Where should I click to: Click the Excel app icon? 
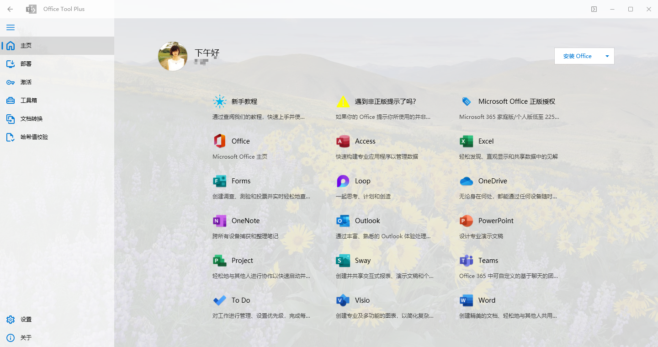(x=466, y=141)
